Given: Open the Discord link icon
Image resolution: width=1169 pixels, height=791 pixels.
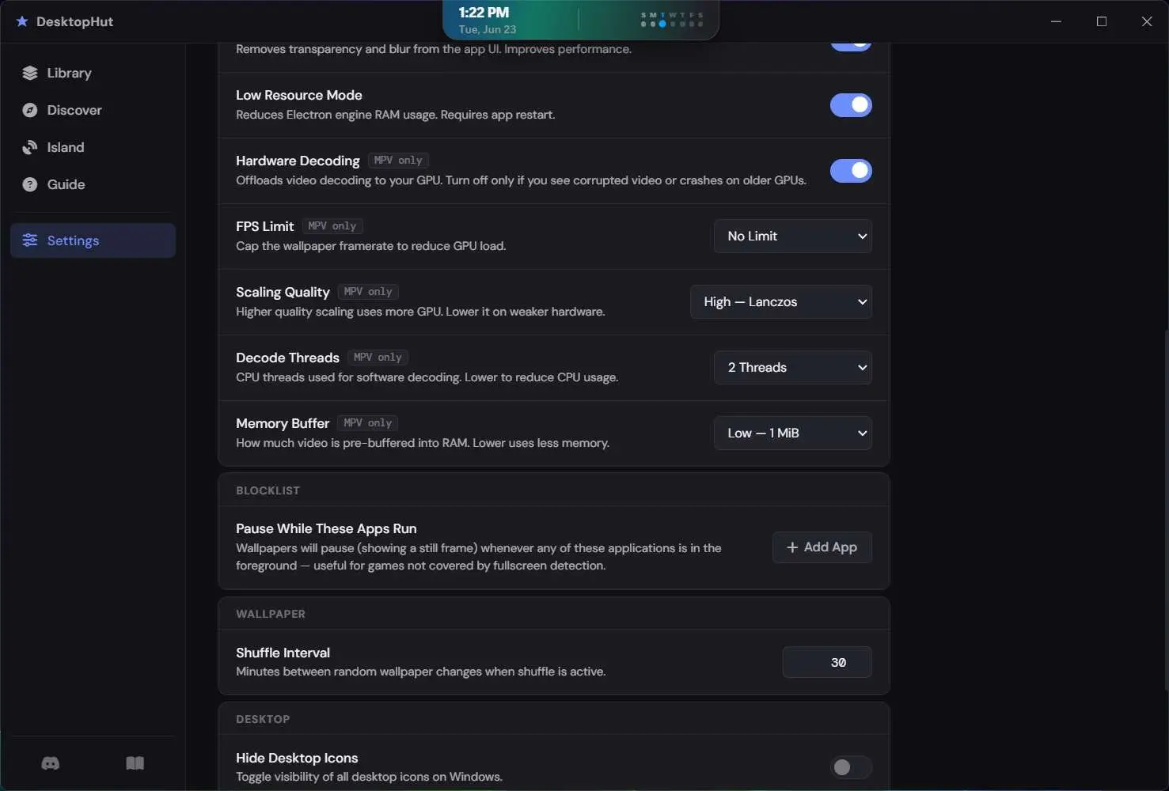Looking at the screenshot, I should tap(51, 763).
